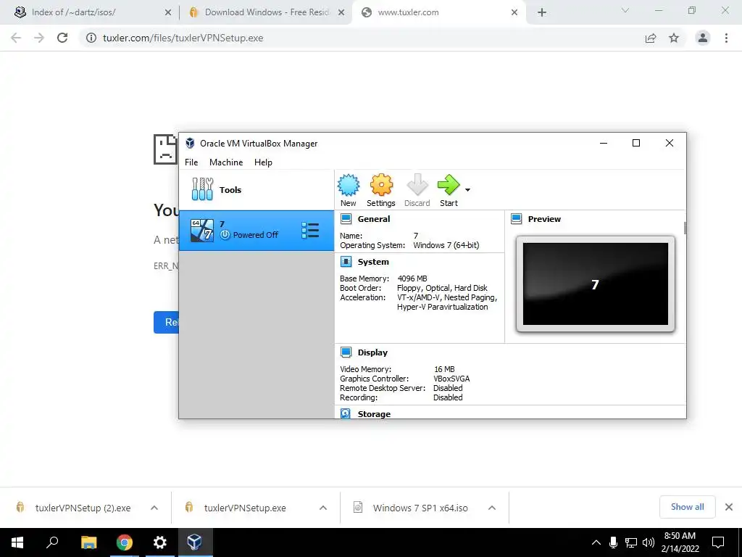Click network icon in system tray
Image resolution: width=742 pixels, height=557 pixels.
[x=631, y=542]
